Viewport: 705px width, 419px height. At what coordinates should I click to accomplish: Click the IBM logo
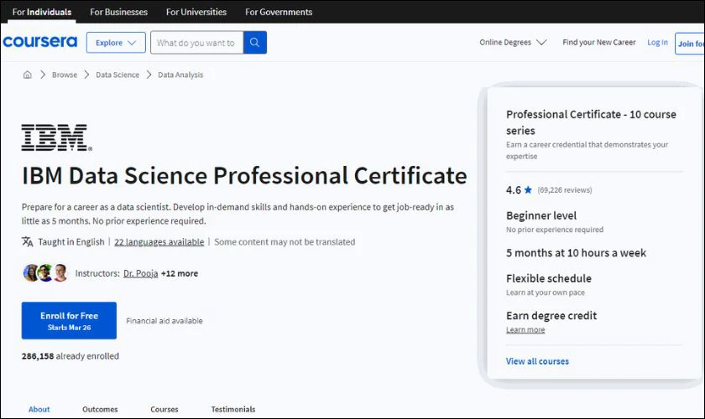tap(57, 137)
